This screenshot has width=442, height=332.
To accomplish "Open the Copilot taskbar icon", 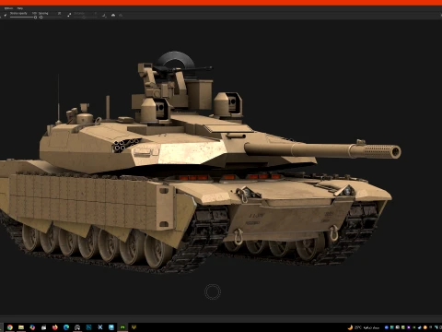I will click(32, 327).
